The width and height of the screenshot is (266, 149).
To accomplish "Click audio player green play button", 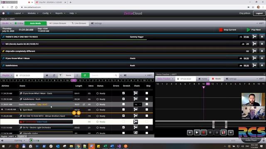I will (x=31, y=140).
